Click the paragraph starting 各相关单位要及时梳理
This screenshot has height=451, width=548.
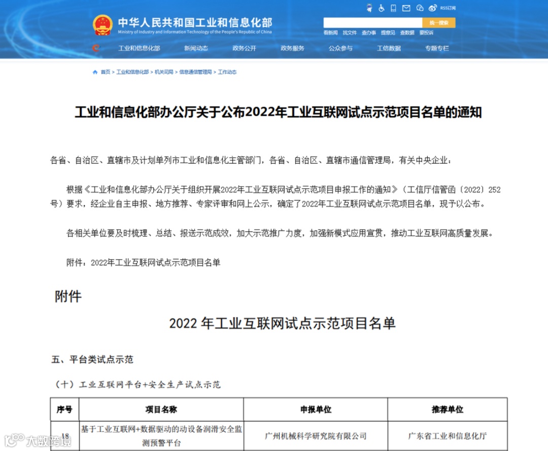tap(280, 233)
